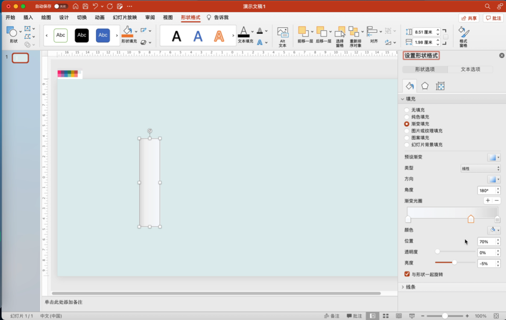Open the Alt Text tool
This screenshot has height=320, width=506.
tap(283, 37)
